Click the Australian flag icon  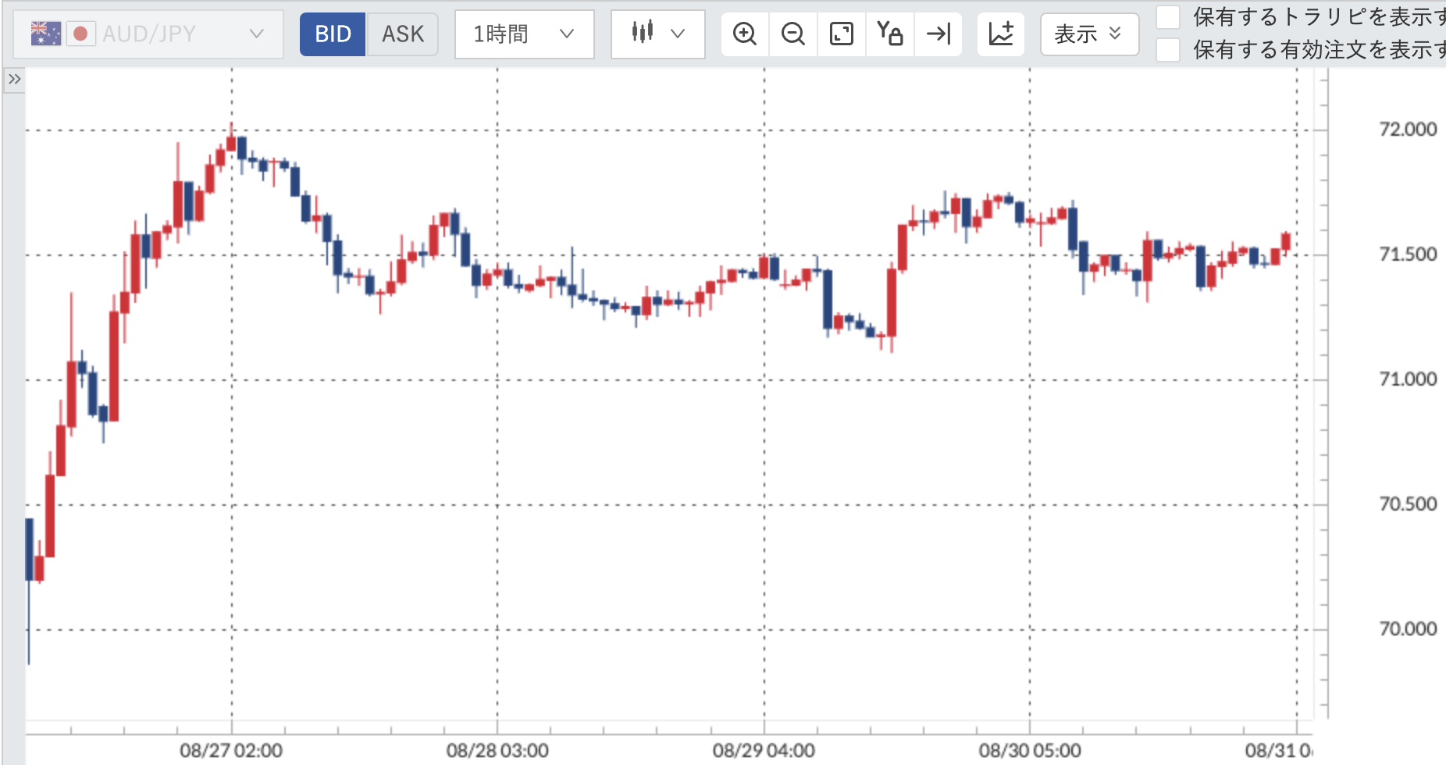(46, 34)
